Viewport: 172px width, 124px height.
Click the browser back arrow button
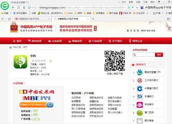(13, 8)
